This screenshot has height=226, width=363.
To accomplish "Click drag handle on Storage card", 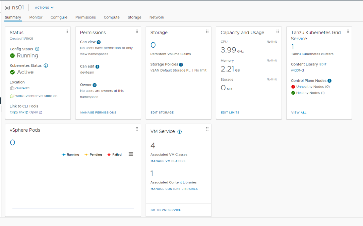I will pos(207,32).
